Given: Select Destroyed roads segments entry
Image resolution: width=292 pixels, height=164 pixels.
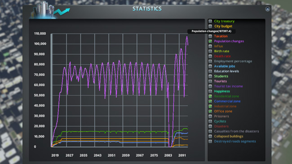Looking at the screenshot, I should [x=235, y=141].
